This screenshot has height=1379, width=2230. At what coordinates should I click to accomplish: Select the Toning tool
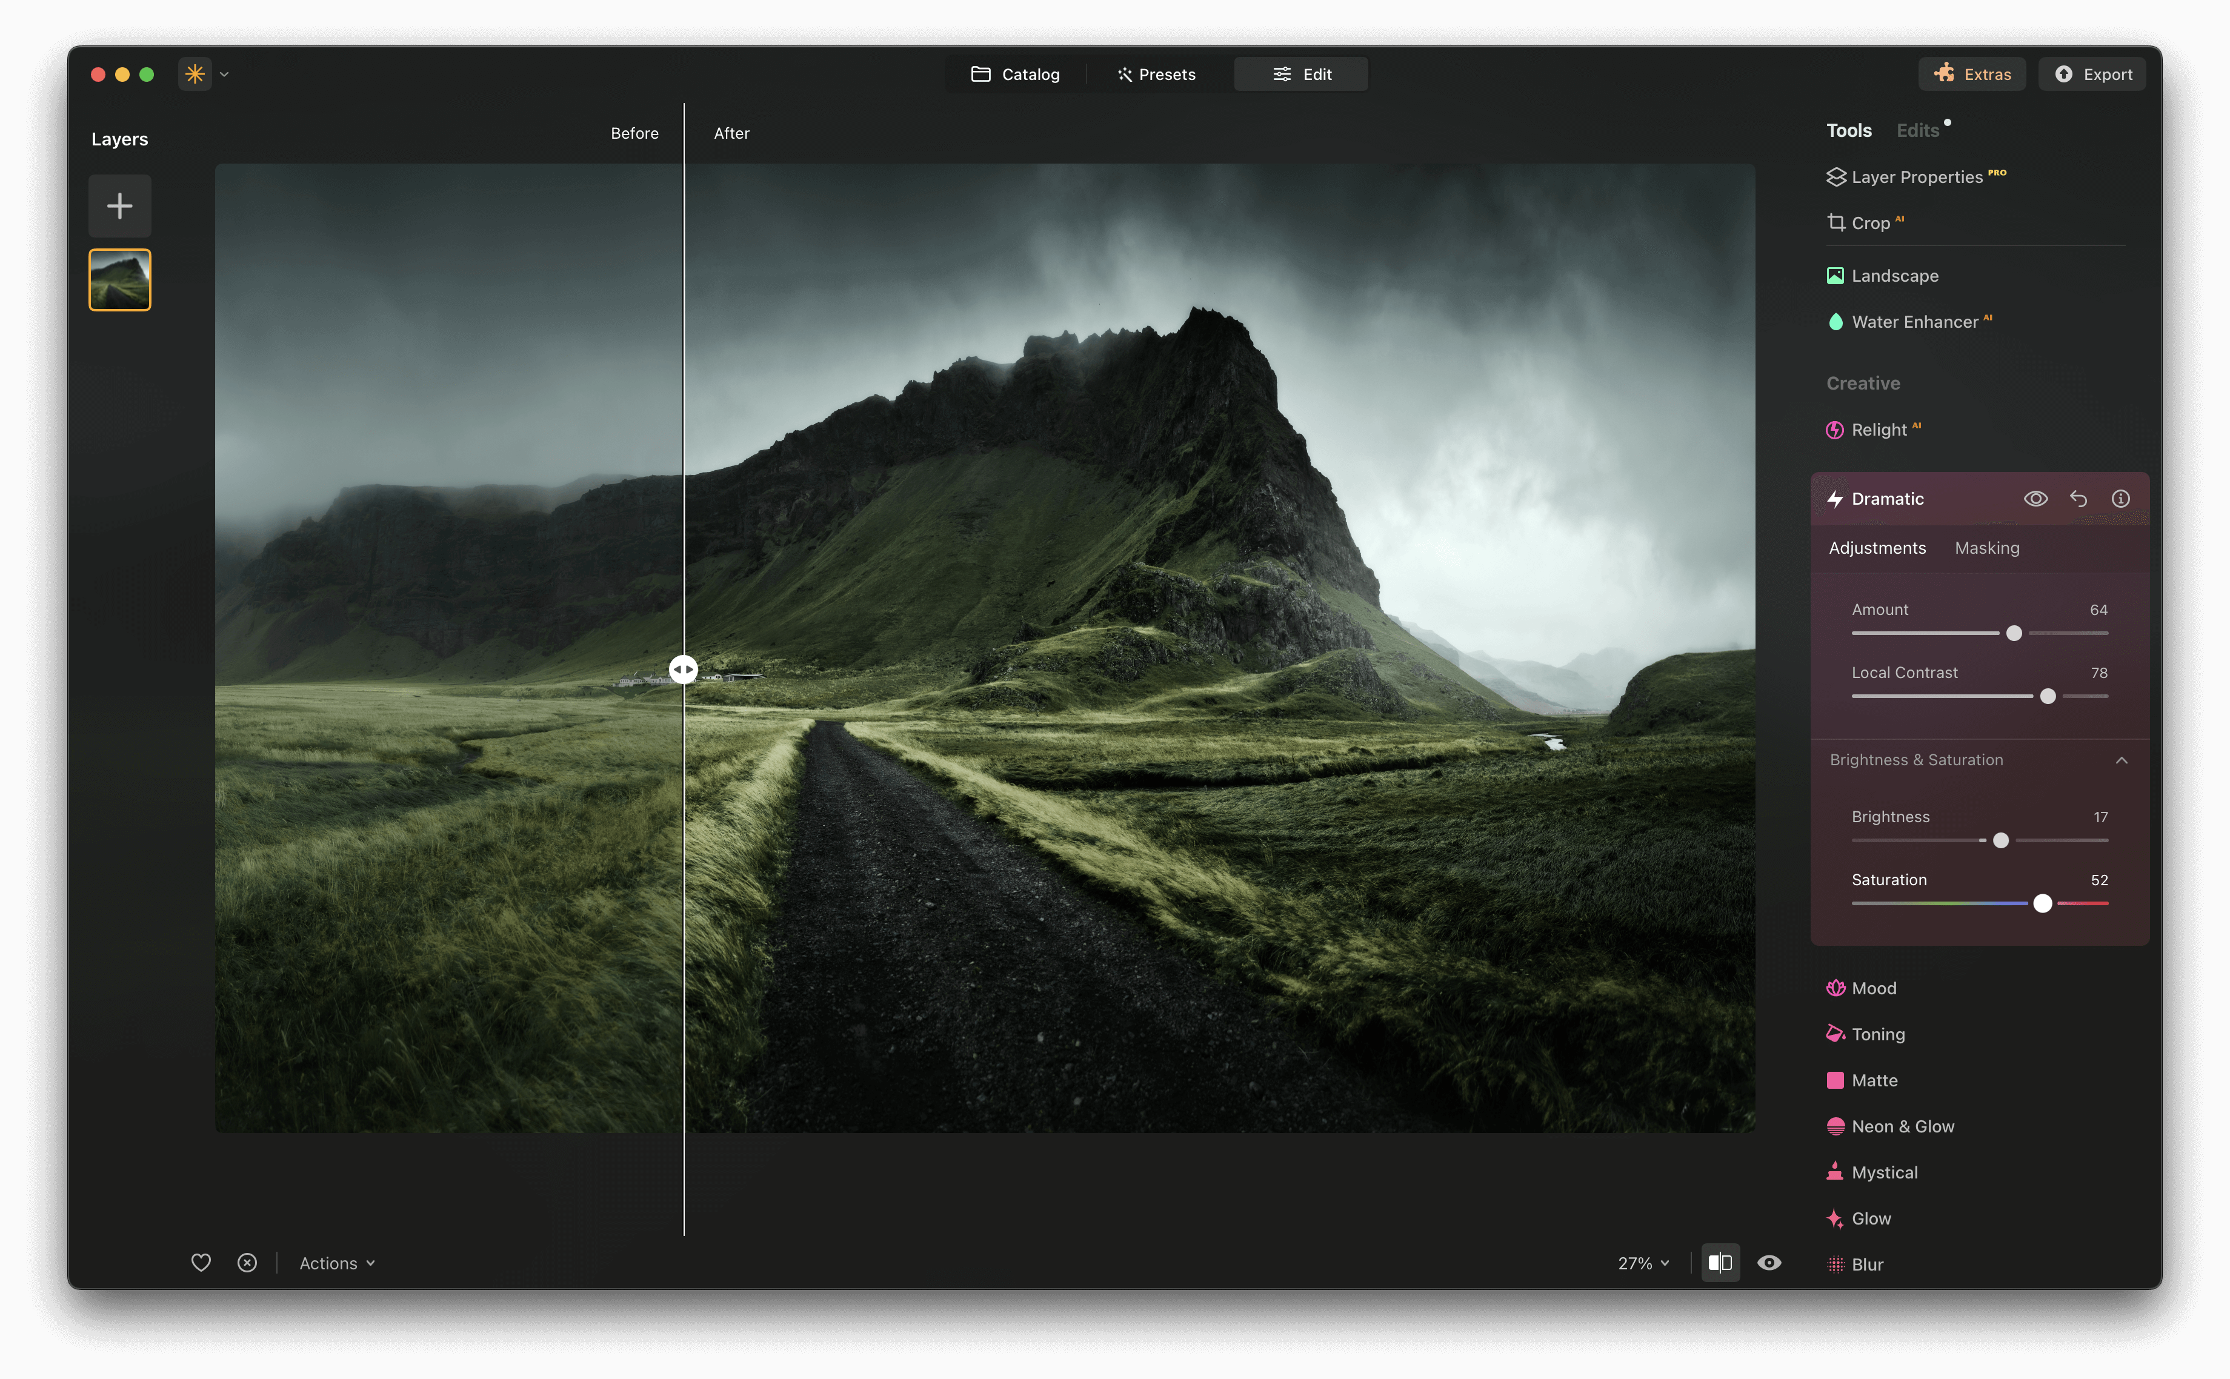pyautogui.click(x=1878, y=1033)
